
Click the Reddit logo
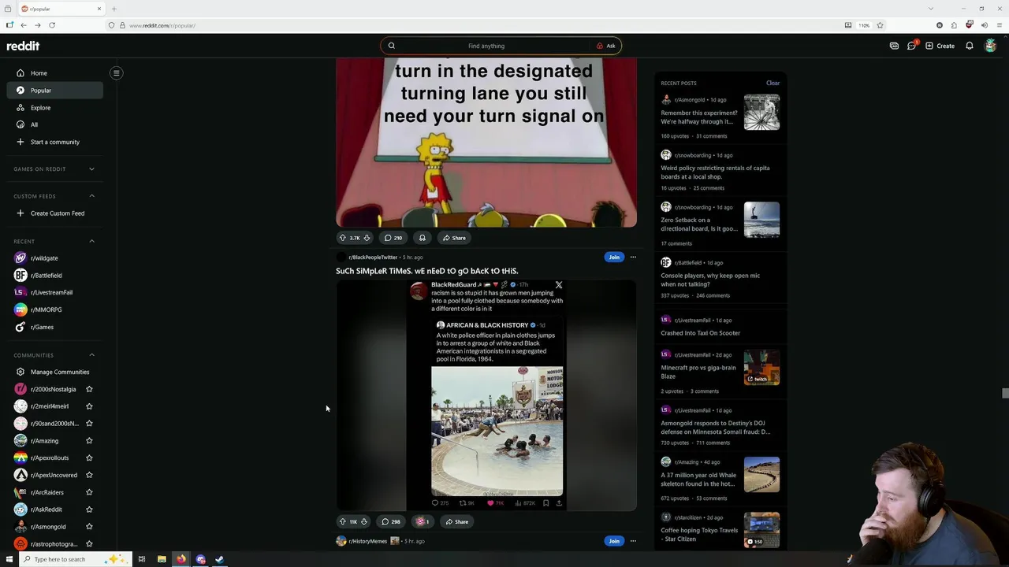point(23,46)
